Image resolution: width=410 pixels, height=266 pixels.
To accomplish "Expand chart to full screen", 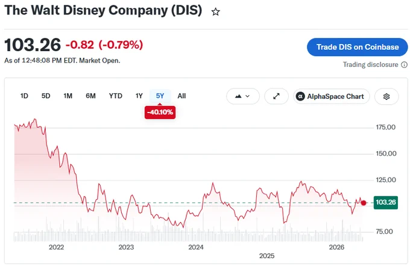I will (x=276, y=96).
